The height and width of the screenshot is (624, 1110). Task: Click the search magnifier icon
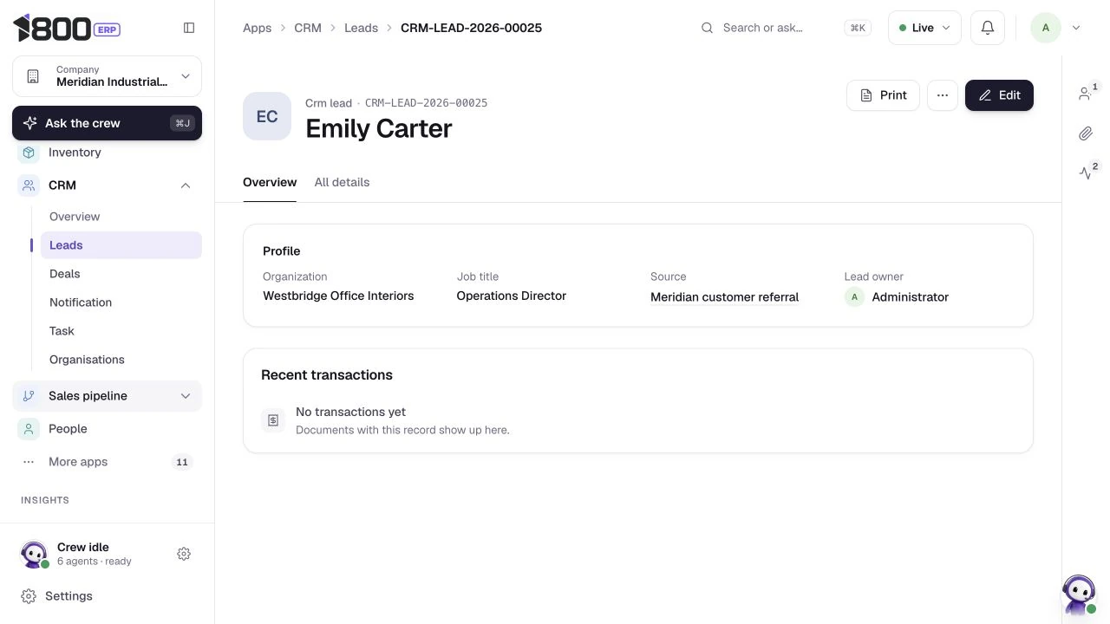708,28
